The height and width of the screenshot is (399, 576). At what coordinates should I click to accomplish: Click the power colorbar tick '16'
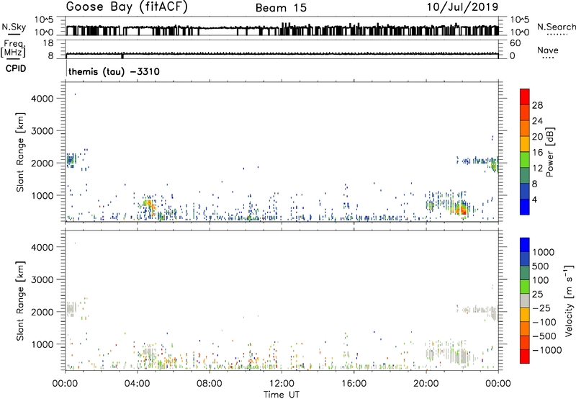coord(537,153)
